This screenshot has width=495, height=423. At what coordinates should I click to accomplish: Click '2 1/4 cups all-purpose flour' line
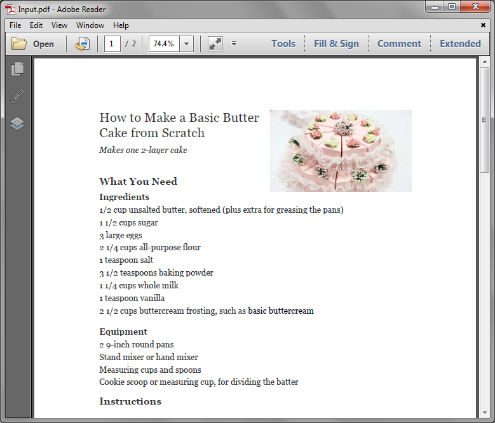point(149,248)
